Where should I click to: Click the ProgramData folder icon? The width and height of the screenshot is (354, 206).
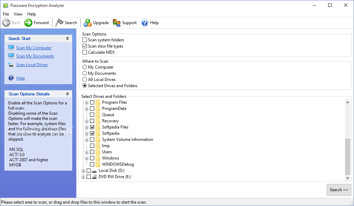coord(98,109)
